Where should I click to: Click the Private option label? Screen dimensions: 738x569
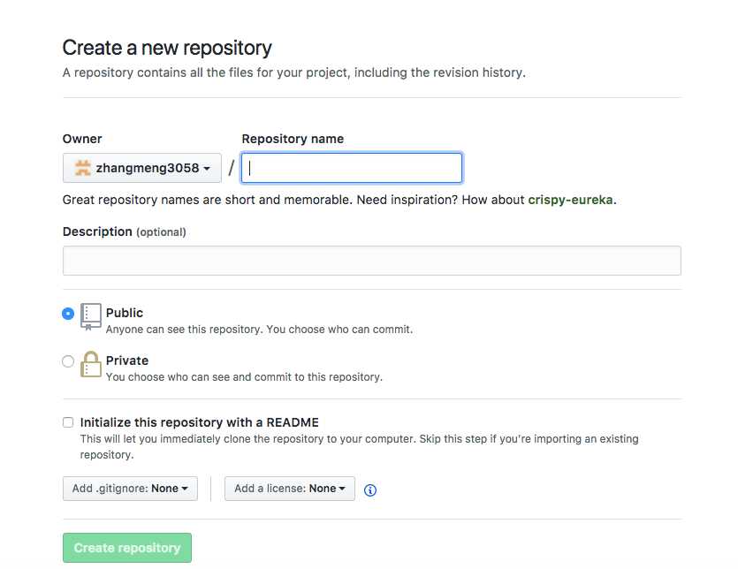(127, 360)
